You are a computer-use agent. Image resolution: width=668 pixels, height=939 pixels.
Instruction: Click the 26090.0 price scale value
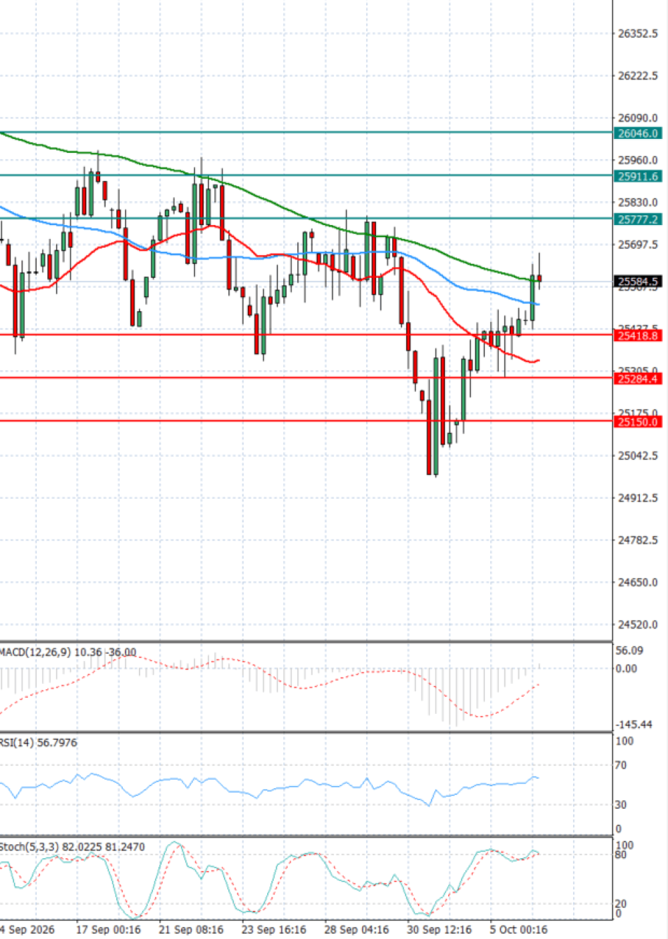[x=637, y=118]
